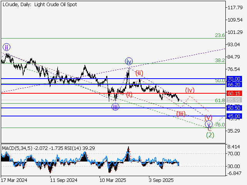Screen dimensions: 247x185
Task: Select the 10 Mar 2025 date label
Action: click(112, 180)
